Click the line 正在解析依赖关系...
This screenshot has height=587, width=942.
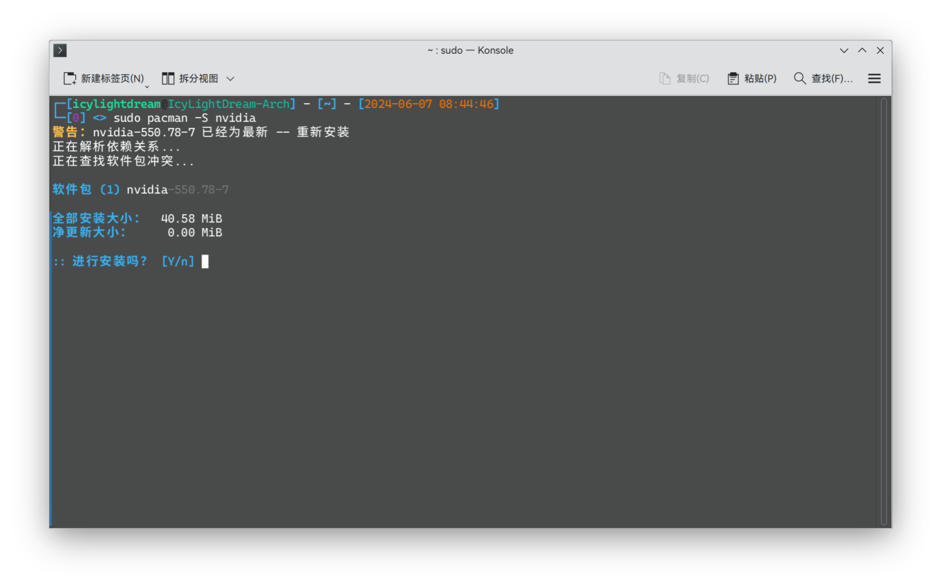pos(116,146)
